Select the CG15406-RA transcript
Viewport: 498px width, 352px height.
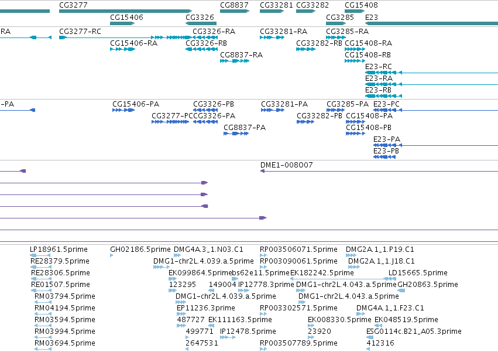click(122, 49)
